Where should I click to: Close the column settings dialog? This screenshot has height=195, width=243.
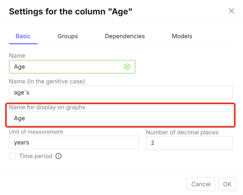point(232,11)
